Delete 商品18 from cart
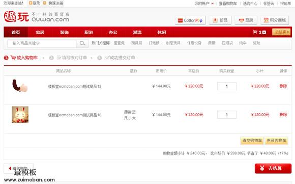The height and width of the screenshot is (184, 295). 283,115
